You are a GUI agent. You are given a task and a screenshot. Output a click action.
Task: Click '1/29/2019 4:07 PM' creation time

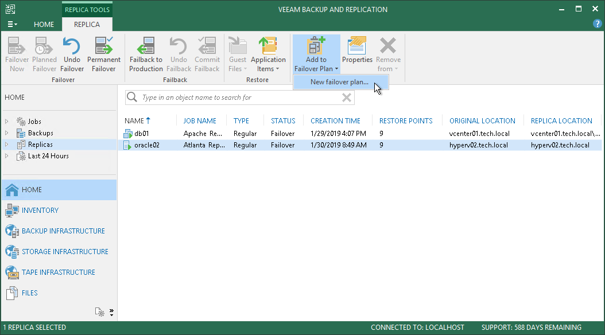(339, 134)
